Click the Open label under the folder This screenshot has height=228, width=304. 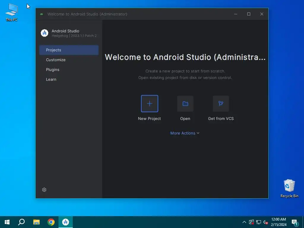click(185, 119)
